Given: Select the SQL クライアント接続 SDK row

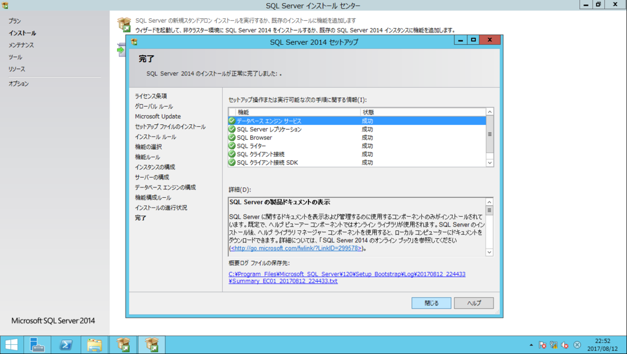Looking at the screenshot, I should pos(357,162).
